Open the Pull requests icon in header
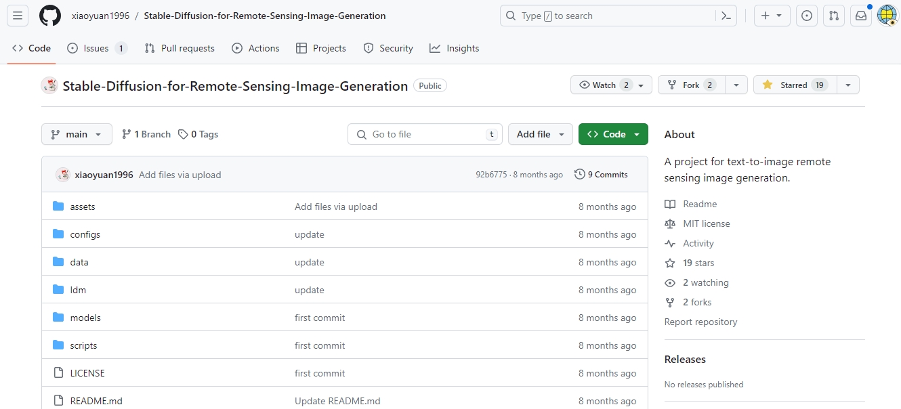Viewport: 901px width, 409px height. pyautogui.click(x=834, y=16)
